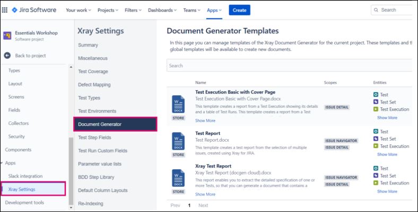Select Document Generator in Xray Settings
Image resolution: width=418 pixels, height=212 pixels.
(x=115, y=124)
